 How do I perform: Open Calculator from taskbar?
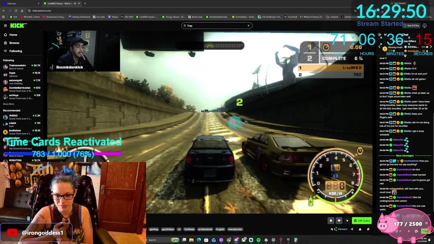(x=296, y=240)
